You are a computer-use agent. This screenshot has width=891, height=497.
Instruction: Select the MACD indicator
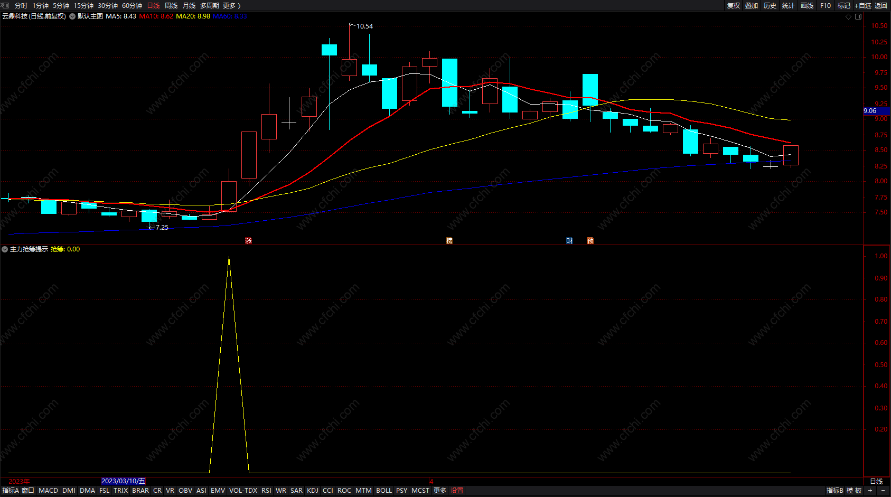(x=49, y=491)
